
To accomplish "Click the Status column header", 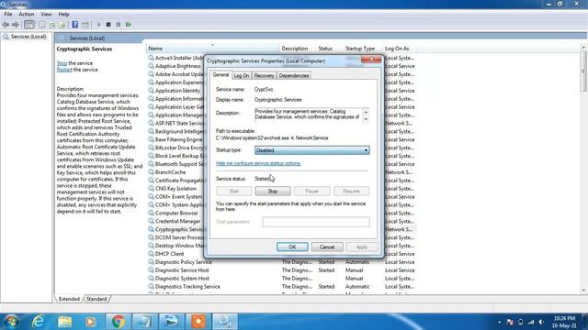I will click(325, 49).
